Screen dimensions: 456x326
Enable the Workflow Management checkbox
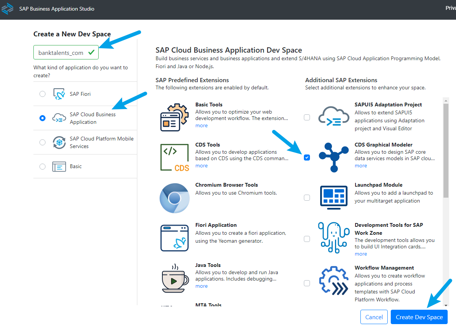pos(307,283)
